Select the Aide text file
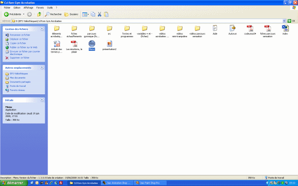Screen dimensions: 298x186 coord(215,29)
